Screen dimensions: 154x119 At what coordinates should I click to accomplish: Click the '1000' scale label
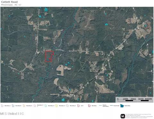[125, 99]
